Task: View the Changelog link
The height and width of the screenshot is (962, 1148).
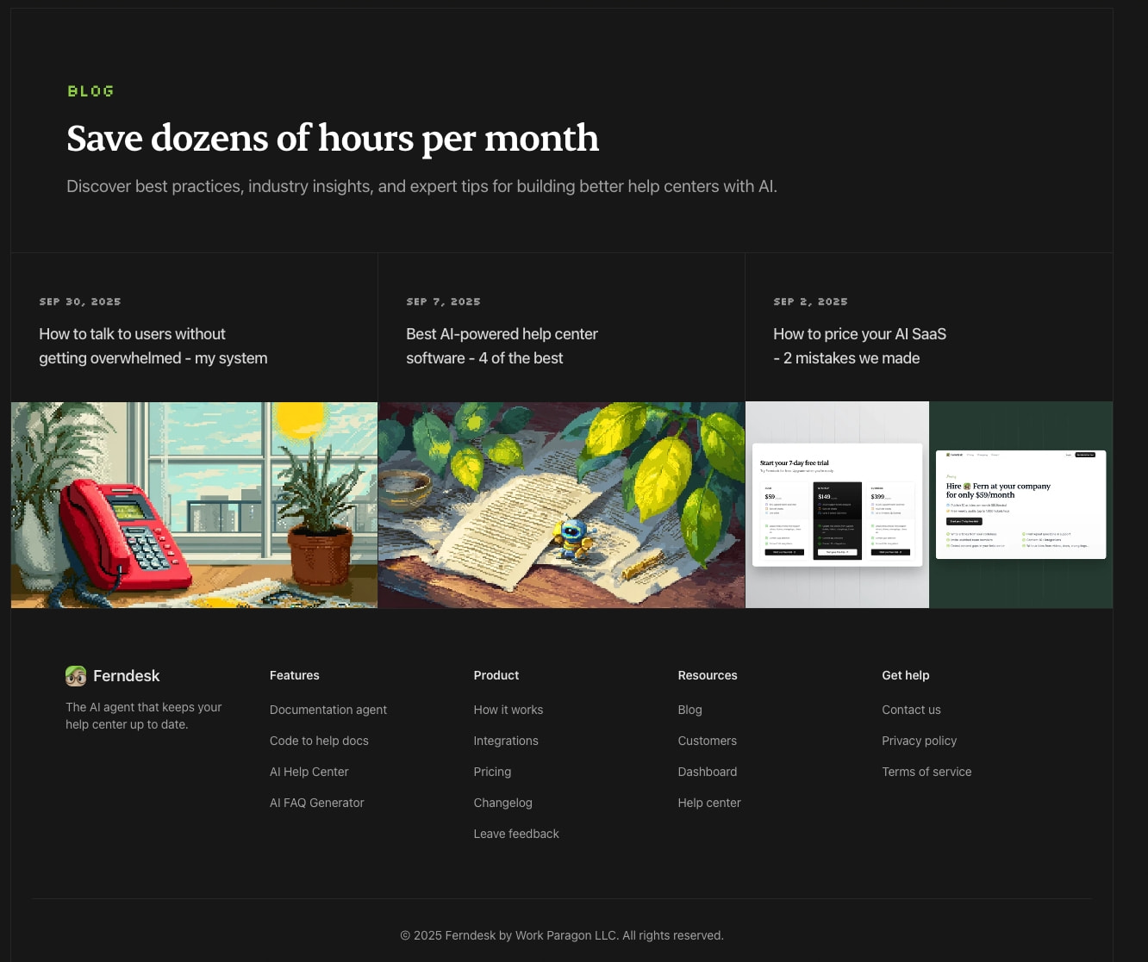Action: pyautogui.click(x=503, y=803)
